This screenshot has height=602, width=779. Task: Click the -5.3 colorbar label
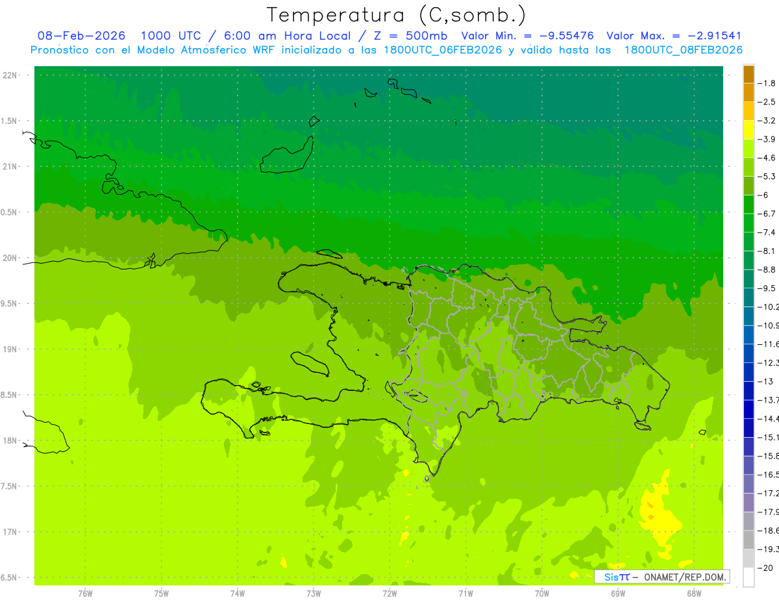click(767, 177)
